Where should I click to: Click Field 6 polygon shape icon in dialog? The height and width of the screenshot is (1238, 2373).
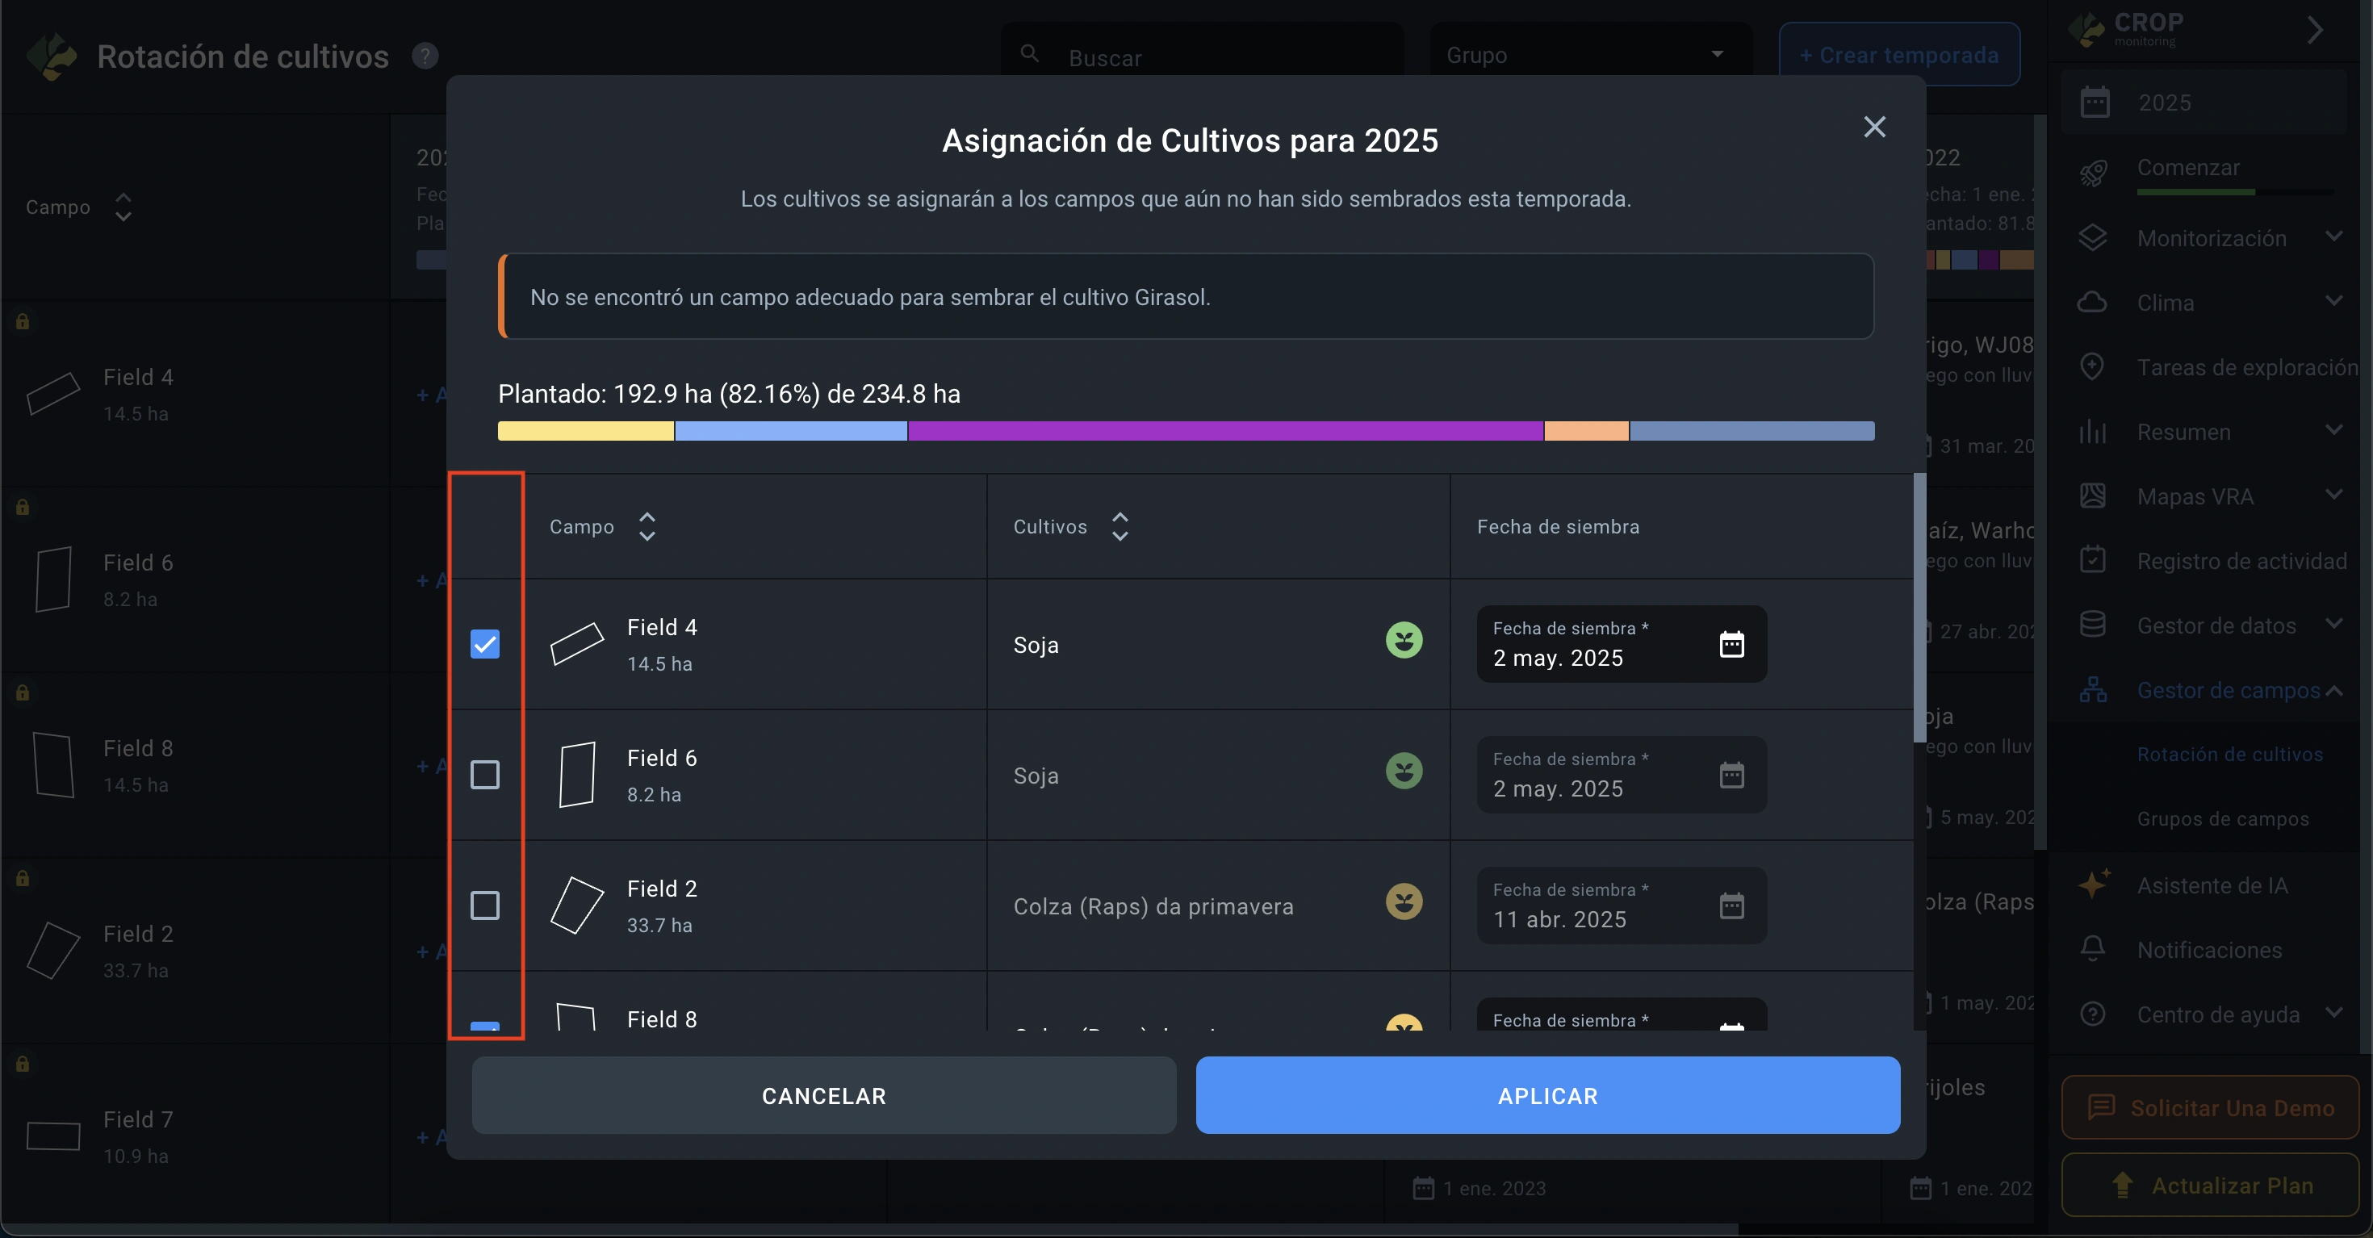click(x=576, y=775)
